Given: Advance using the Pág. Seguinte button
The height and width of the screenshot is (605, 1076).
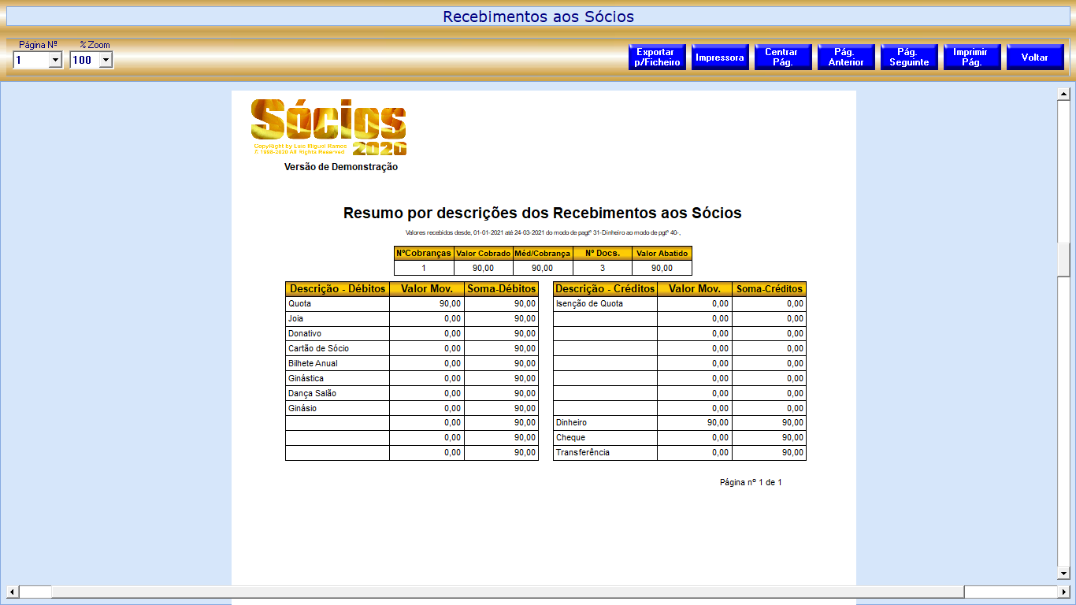Looking at the screenshot, I should (909, 58).
